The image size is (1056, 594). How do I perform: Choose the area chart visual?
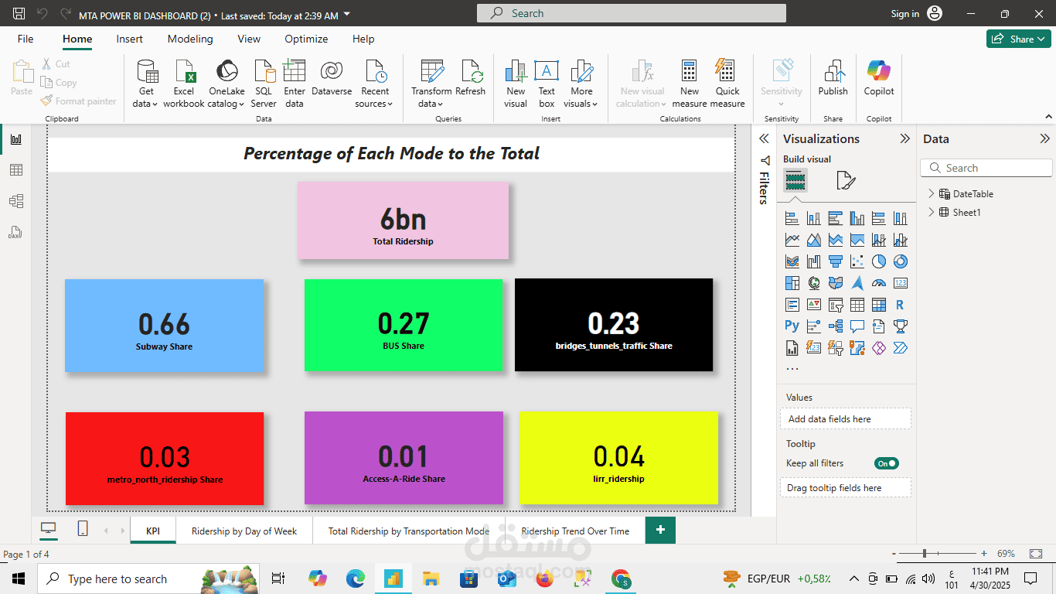(x=813, y=241)
